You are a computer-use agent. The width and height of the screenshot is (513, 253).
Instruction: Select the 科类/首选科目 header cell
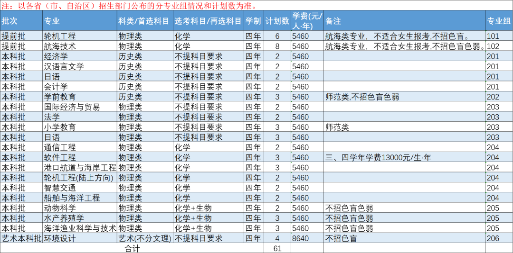pos(145,20)
